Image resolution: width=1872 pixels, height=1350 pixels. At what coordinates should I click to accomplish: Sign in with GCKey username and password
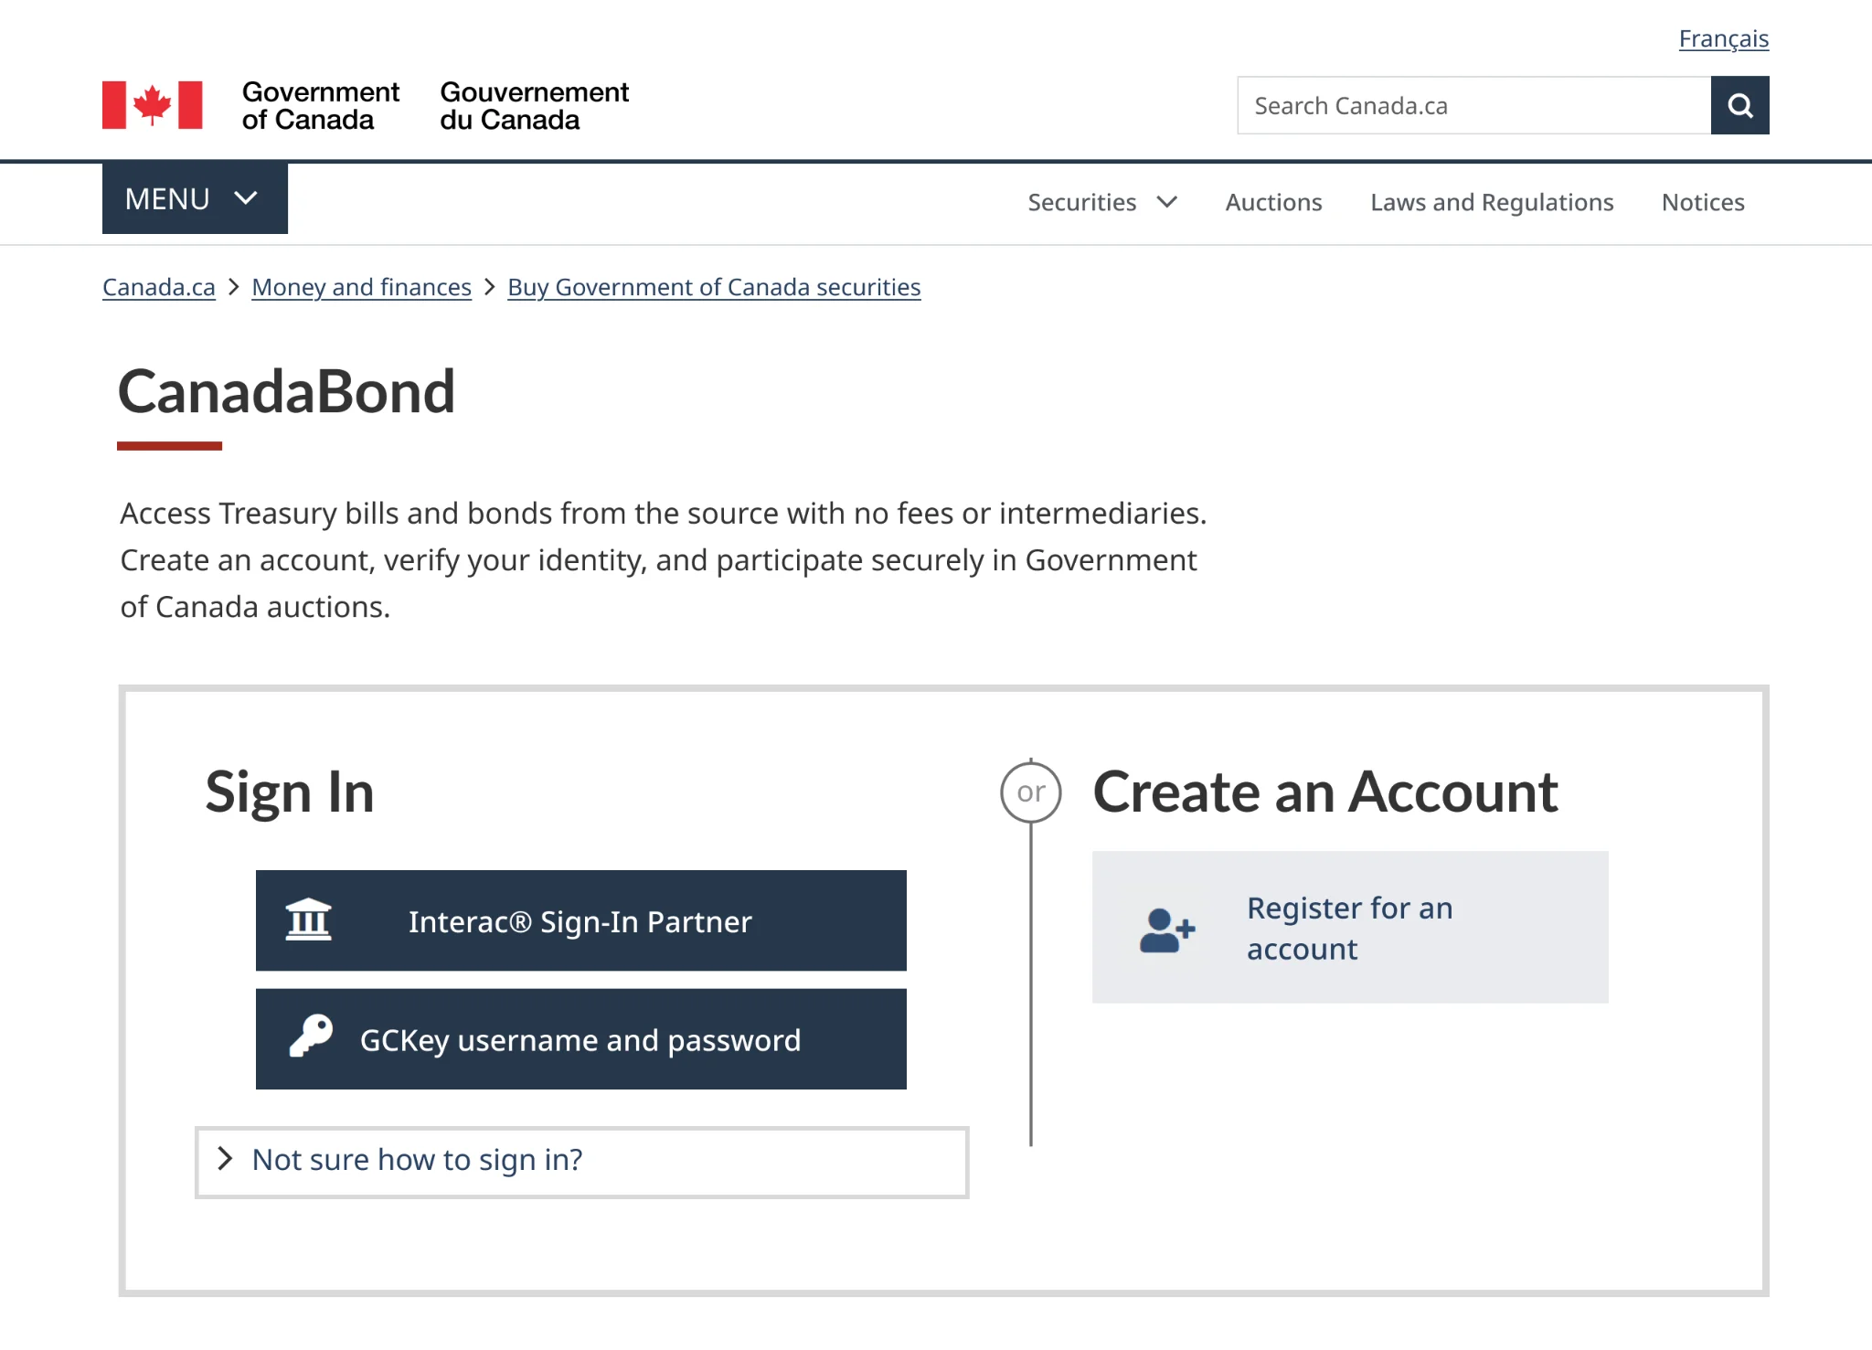[580, 1038]
